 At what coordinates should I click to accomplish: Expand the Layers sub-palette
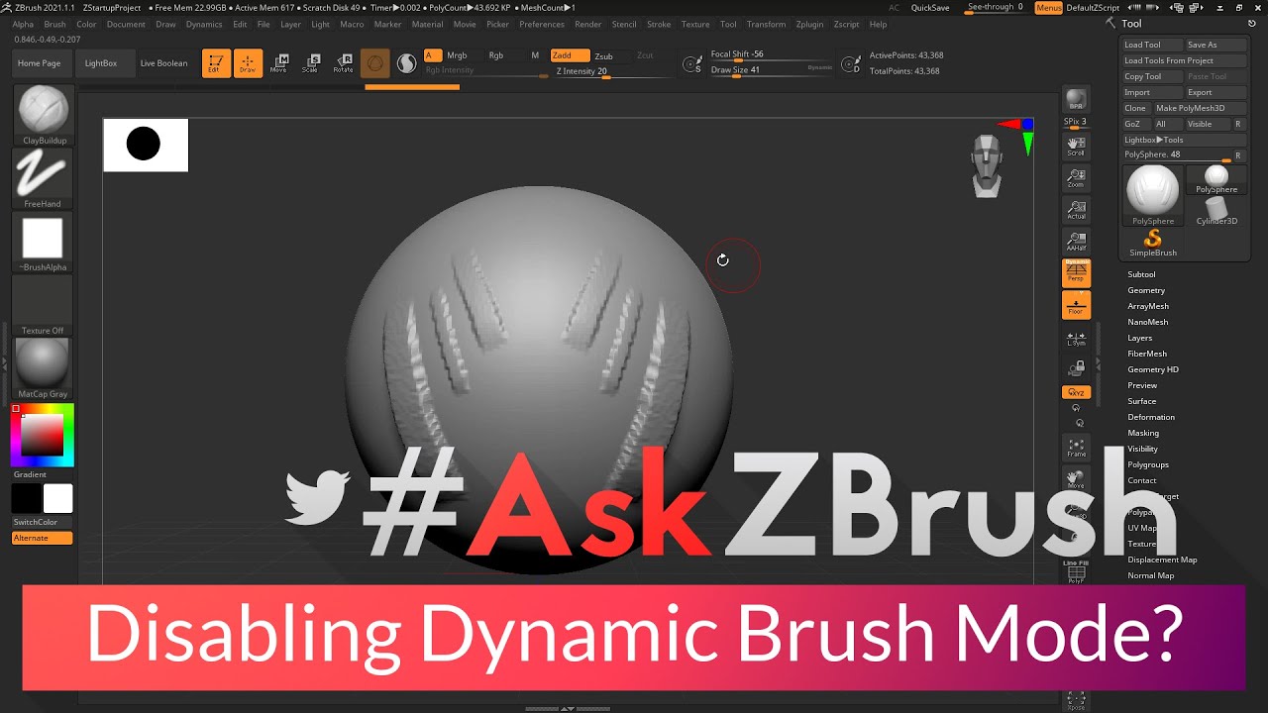pos(1139,338)
